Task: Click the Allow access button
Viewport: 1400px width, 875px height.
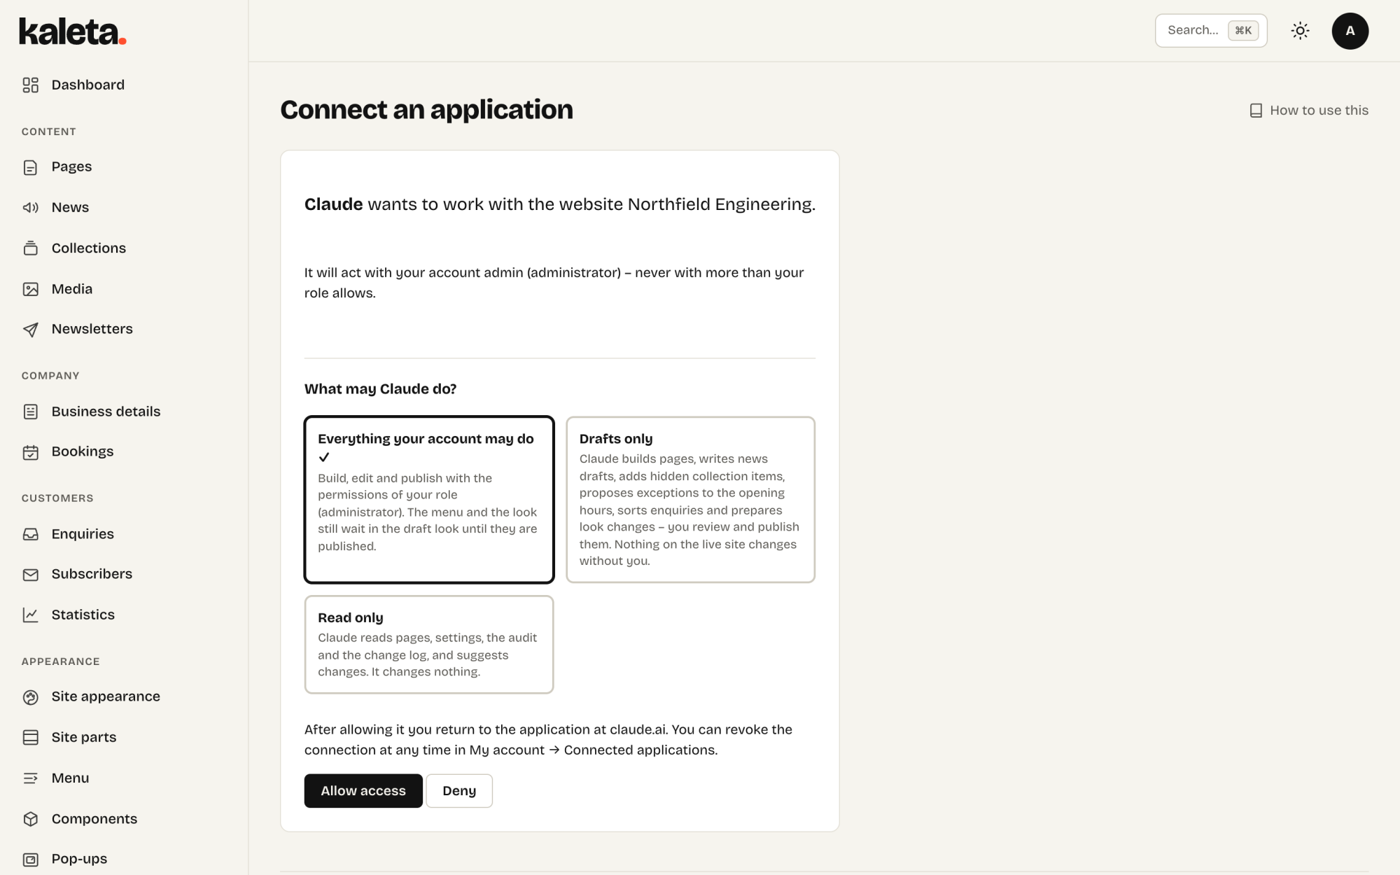Action: click(x=363, y=791)
